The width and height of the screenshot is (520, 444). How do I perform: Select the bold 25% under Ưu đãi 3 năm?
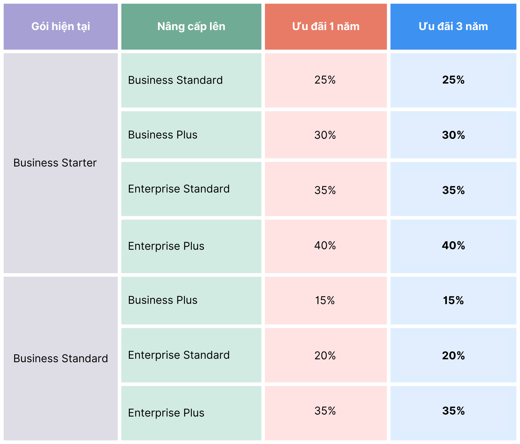point(453,80)
